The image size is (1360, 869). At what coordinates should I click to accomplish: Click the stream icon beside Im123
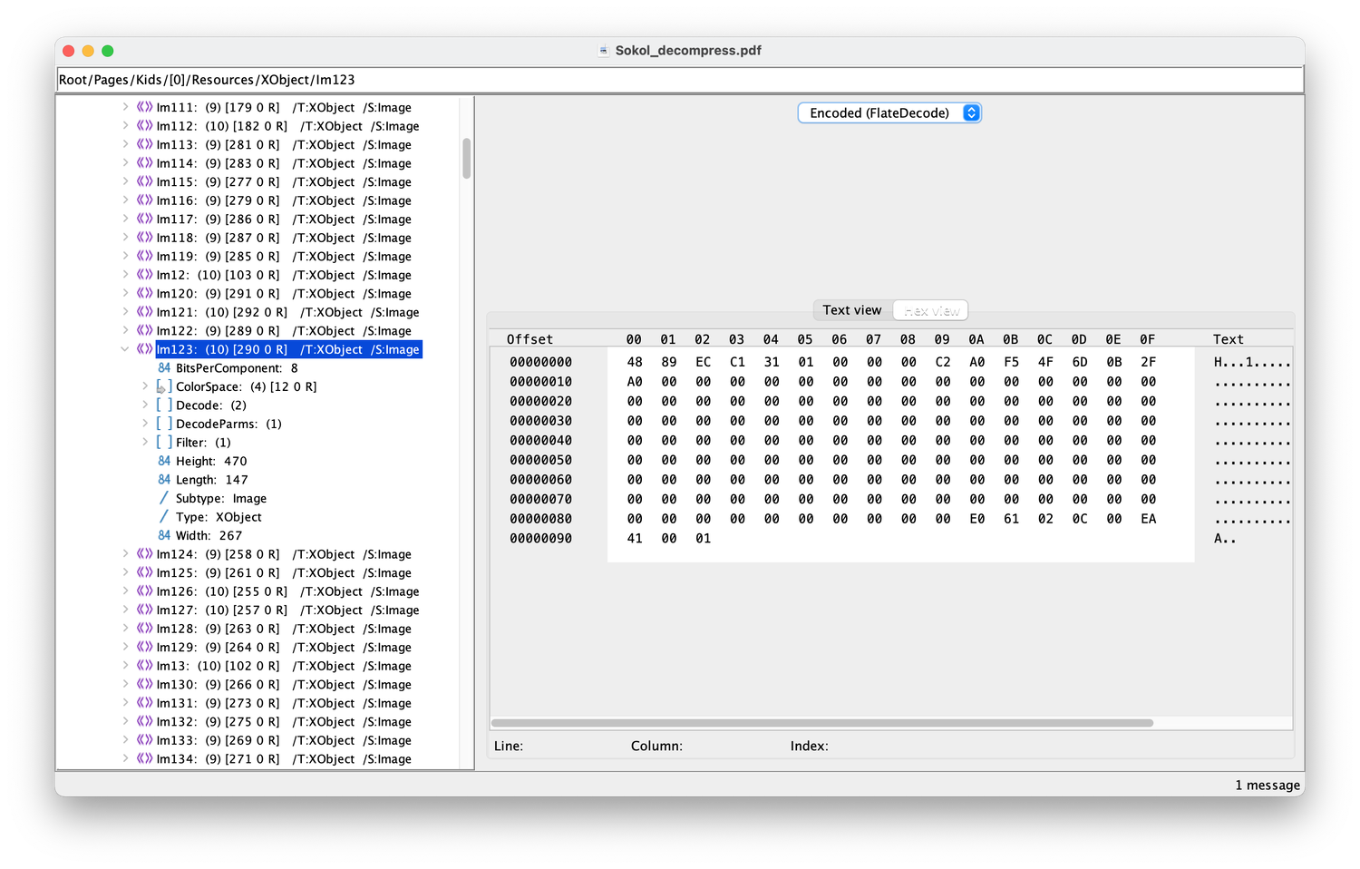[x=144, y=349]
